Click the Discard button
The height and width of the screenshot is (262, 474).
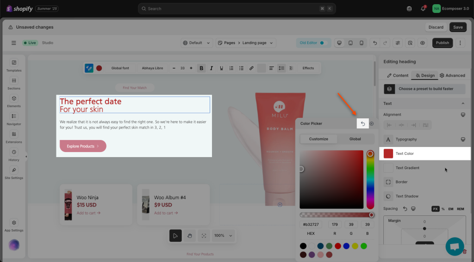point(436,27)
